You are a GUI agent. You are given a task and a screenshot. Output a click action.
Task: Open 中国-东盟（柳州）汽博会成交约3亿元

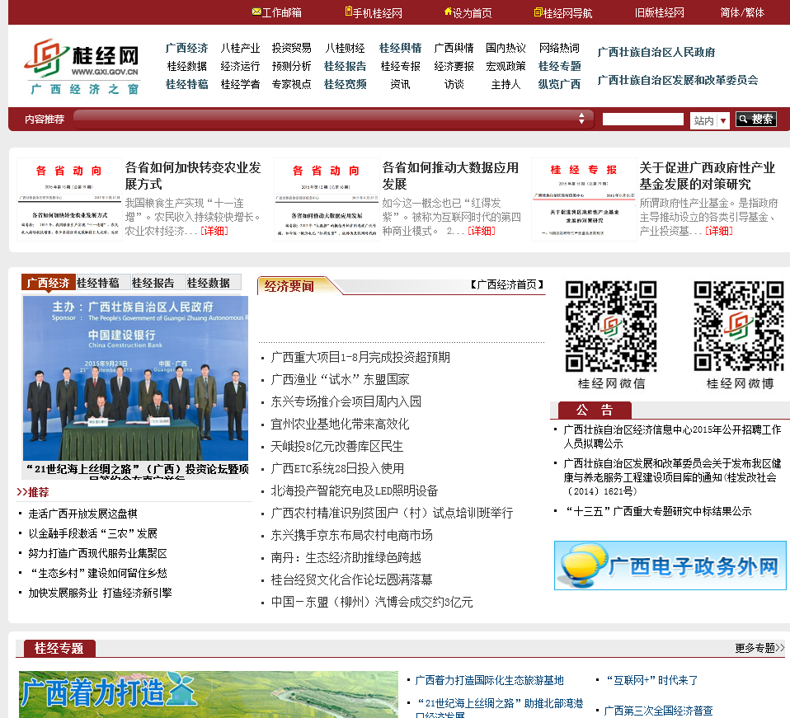[372, 602]
